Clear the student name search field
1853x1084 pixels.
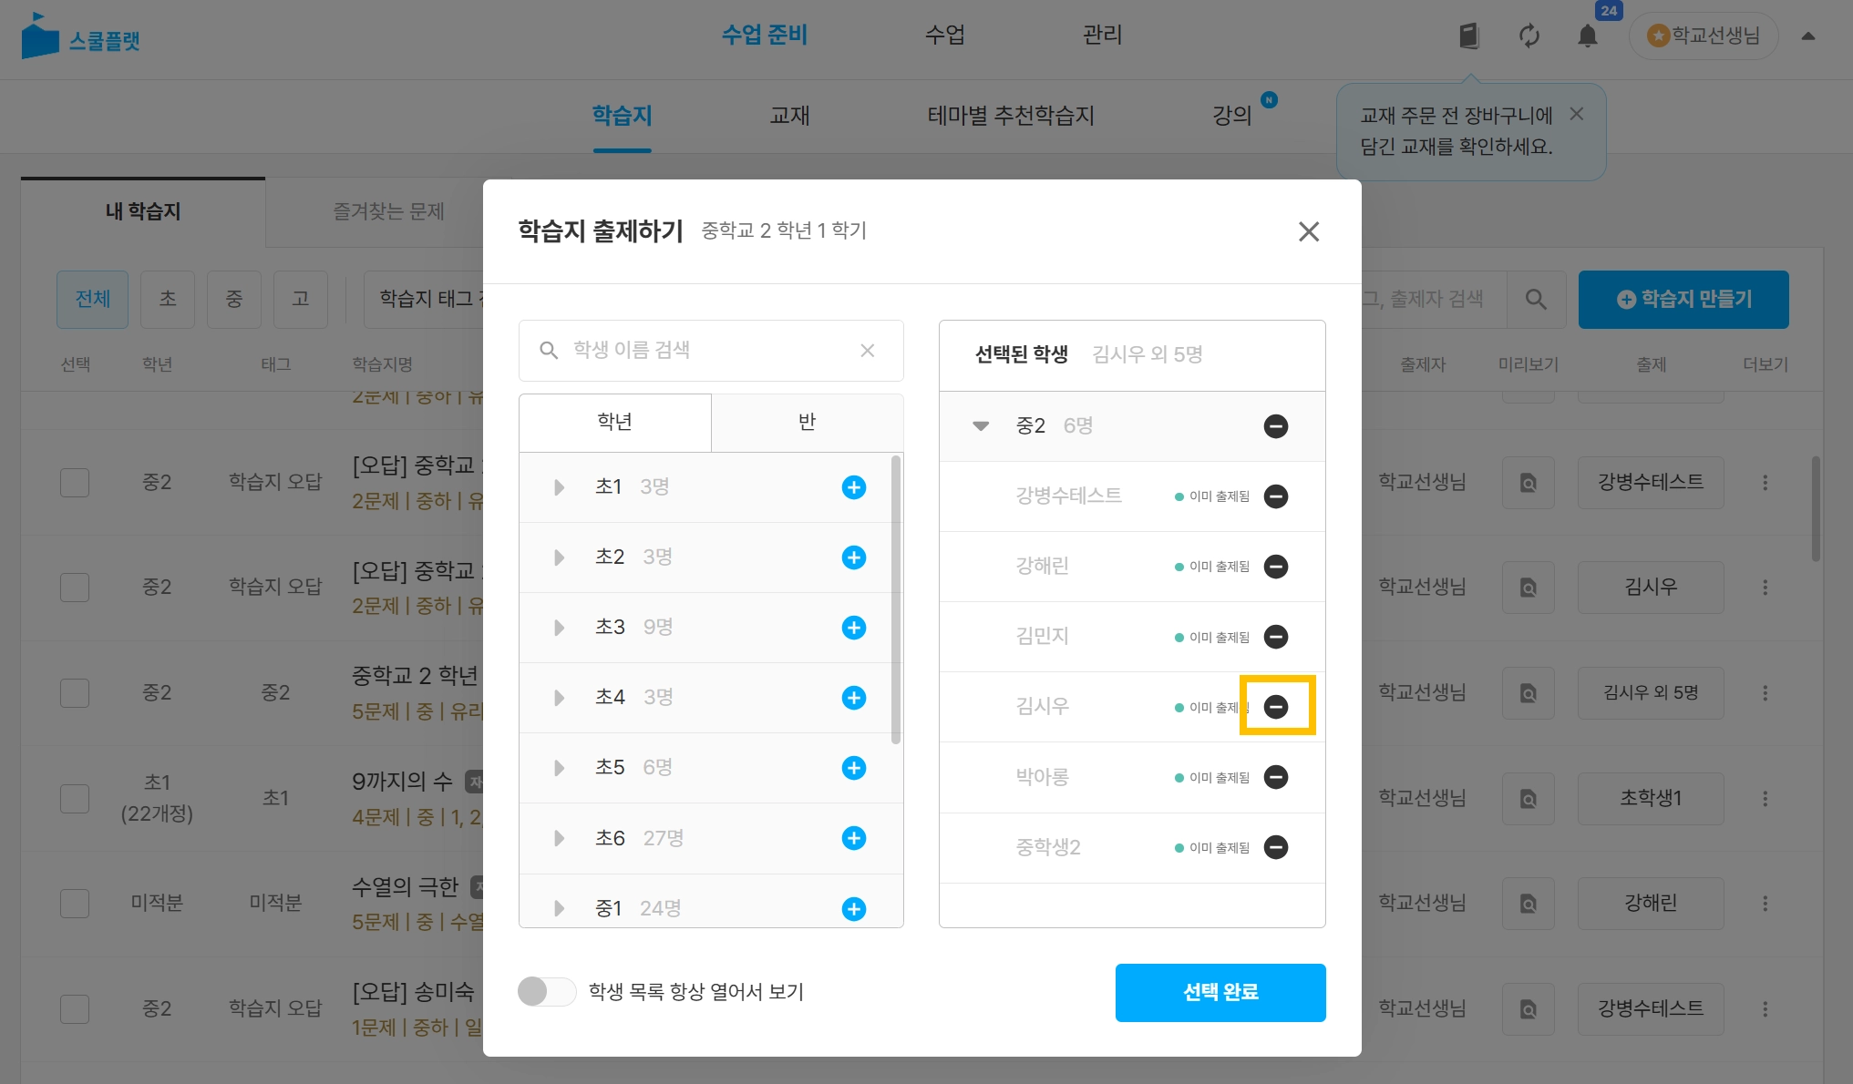[x=867, y=351]
